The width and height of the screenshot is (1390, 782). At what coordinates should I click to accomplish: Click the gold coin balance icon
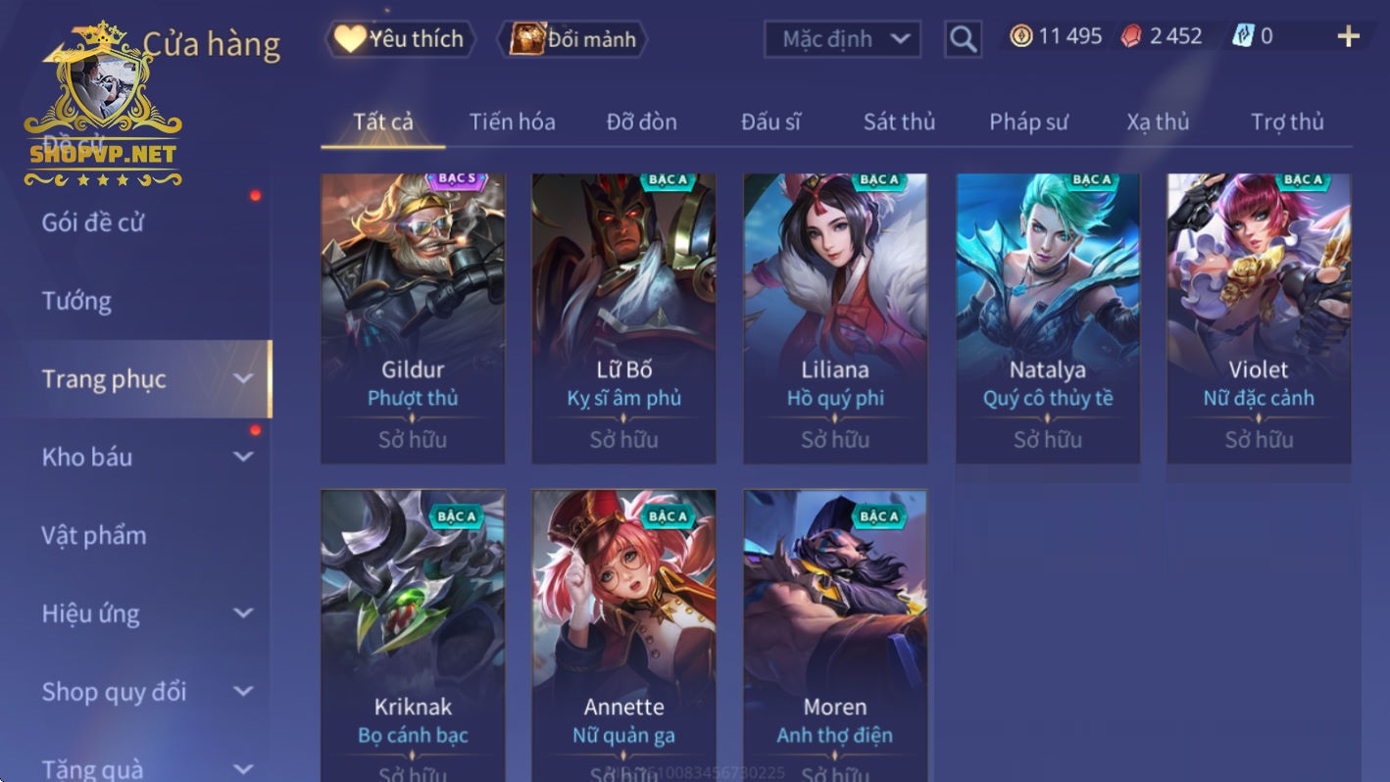pyautogui.click(x=1021, y=36)
